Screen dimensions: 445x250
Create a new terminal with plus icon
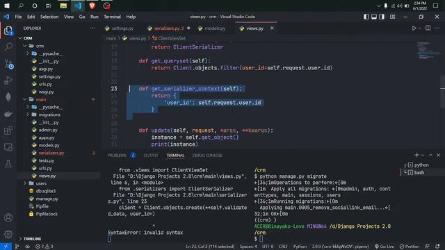[416, 155]
